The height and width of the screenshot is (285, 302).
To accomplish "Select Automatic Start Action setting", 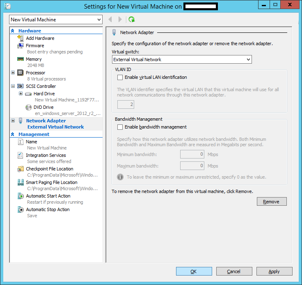I will (x=48, y=196).
